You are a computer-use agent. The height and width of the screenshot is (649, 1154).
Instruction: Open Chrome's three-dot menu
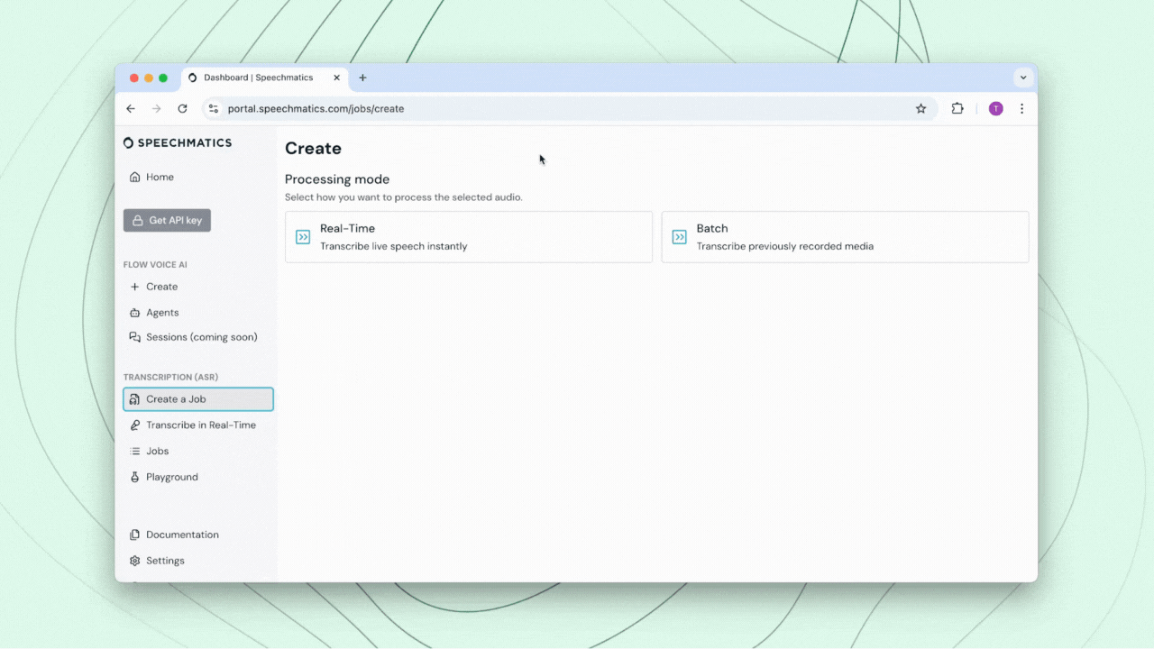[1021, 108]
